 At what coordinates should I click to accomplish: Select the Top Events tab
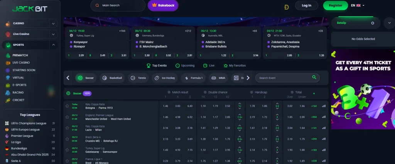point(157,65)
